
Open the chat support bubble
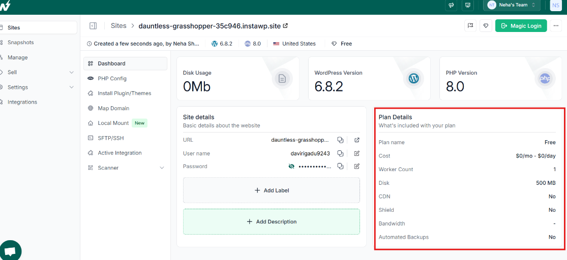10,251
